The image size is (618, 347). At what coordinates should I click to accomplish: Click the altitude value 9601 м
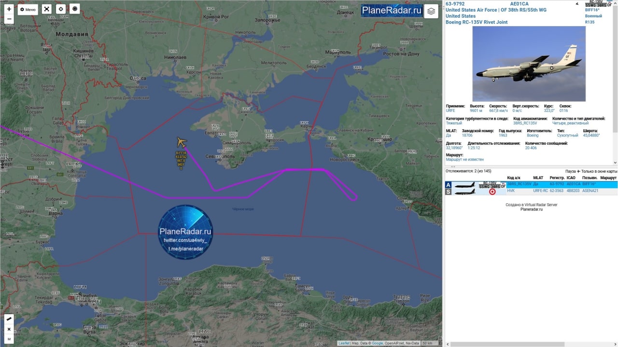(476, 111)
